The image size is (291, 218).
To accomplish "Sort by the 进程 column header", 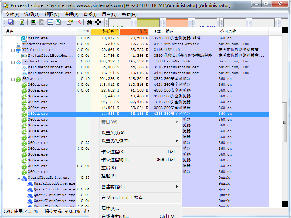I will click(x=40, y=31).
